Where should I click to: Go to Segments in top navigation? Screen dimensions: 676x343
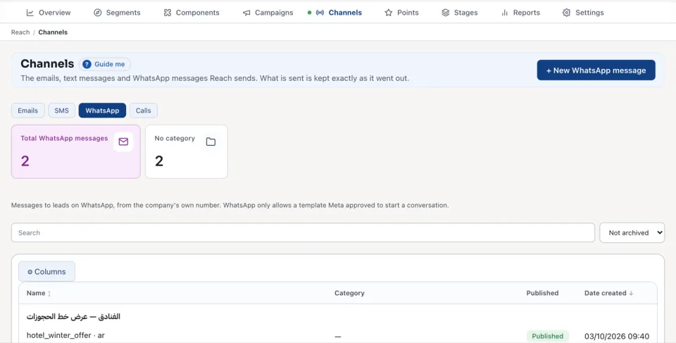[118, 13]
